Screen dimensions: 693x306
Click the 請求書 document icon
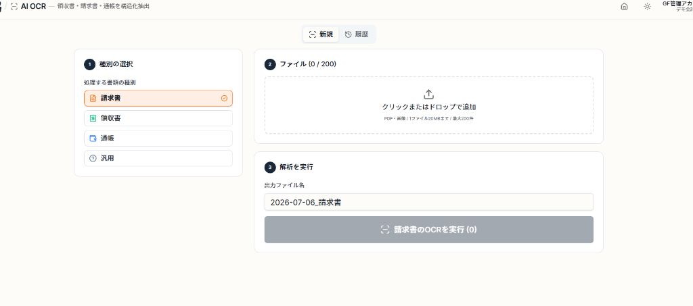(93, 99)
